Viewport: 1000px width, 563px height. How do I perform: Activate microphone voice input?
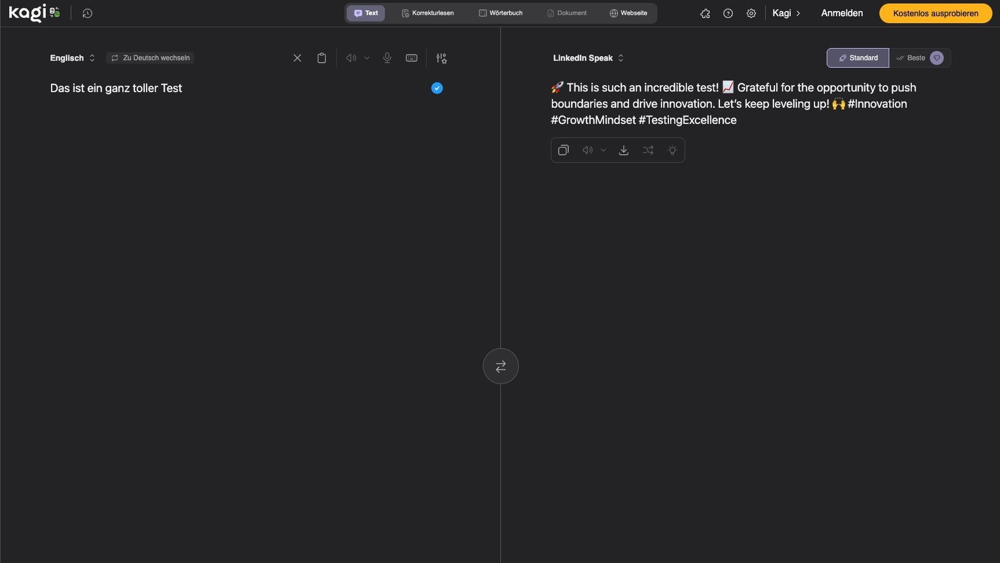(387, 58)
